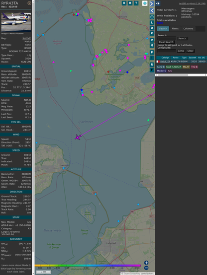The image size is (207, 275).
Task: Open the 9H-VVE registration link
Action: click(26, 38)
